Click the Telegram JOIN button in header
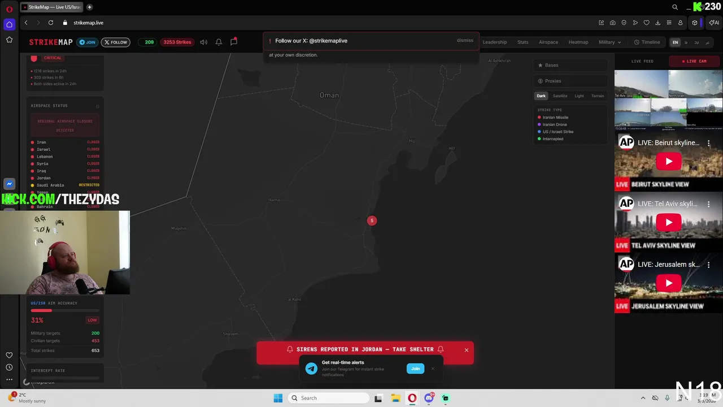The width and height of the screenshot is (723, 407). 87,42
